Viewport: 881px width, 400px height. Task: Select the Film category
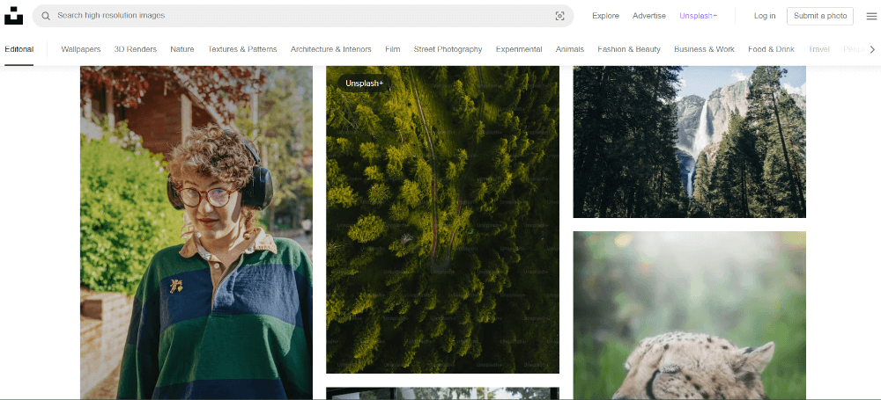pyautogui.click(x=393, y=49)
